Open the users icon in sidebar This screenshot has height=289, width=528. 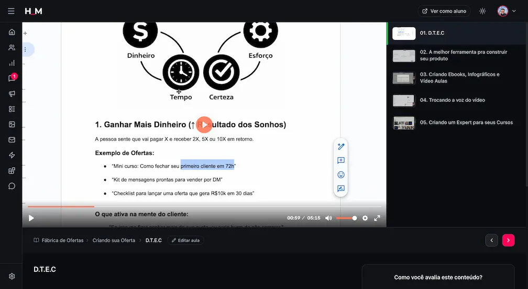click(12, 48)
